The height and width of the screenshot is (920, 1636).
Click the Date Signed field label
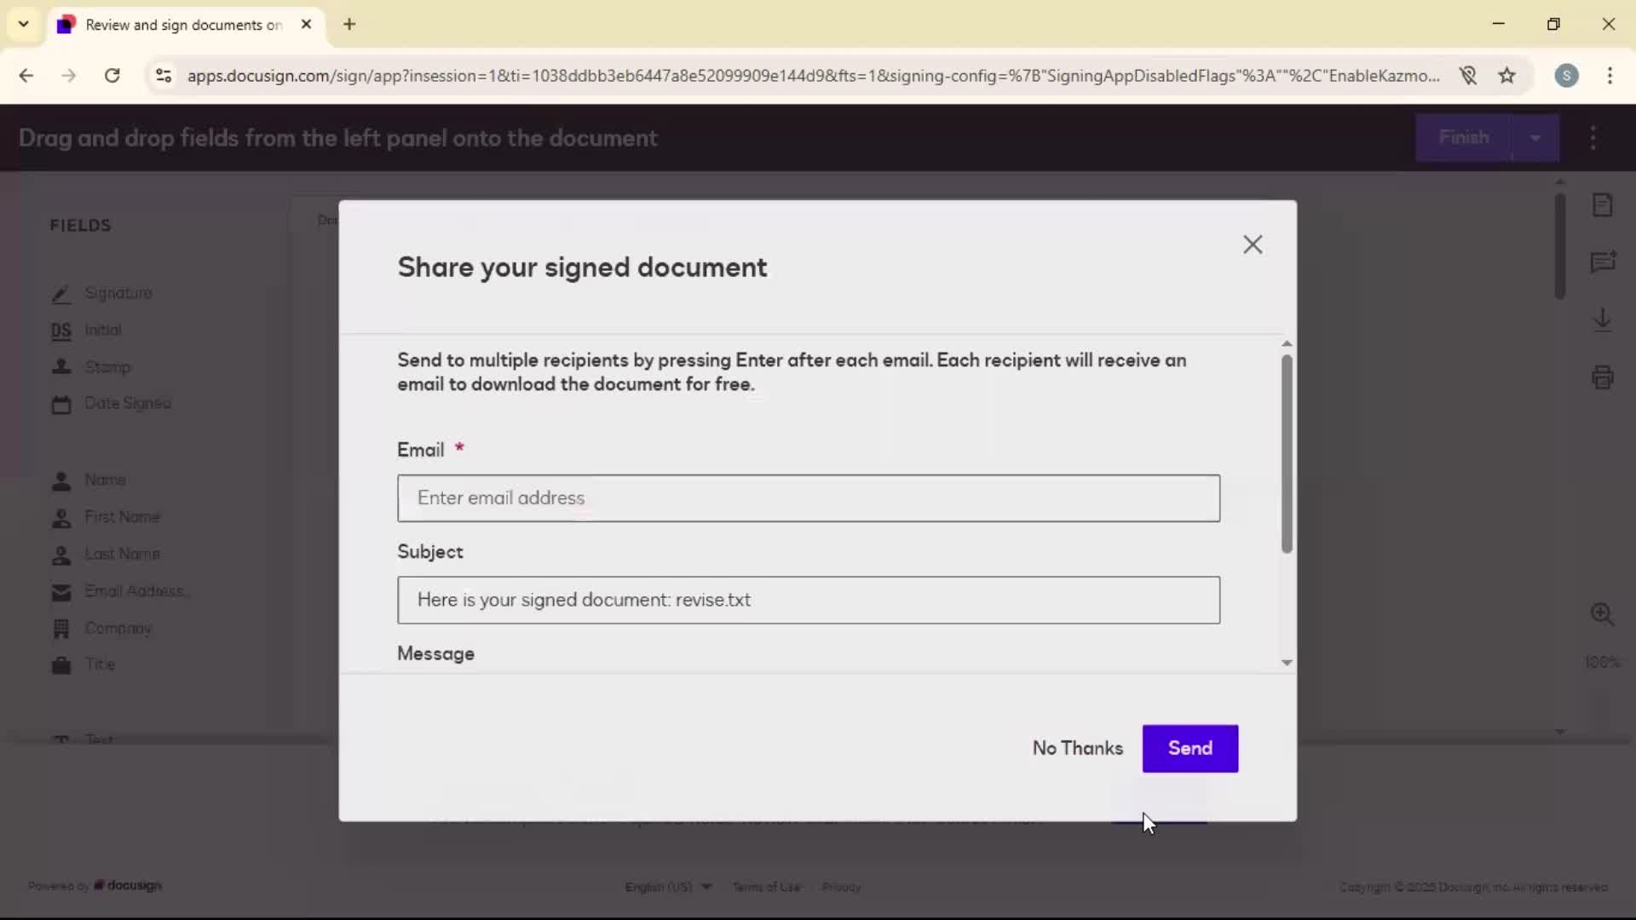click(x=128, y=404)
